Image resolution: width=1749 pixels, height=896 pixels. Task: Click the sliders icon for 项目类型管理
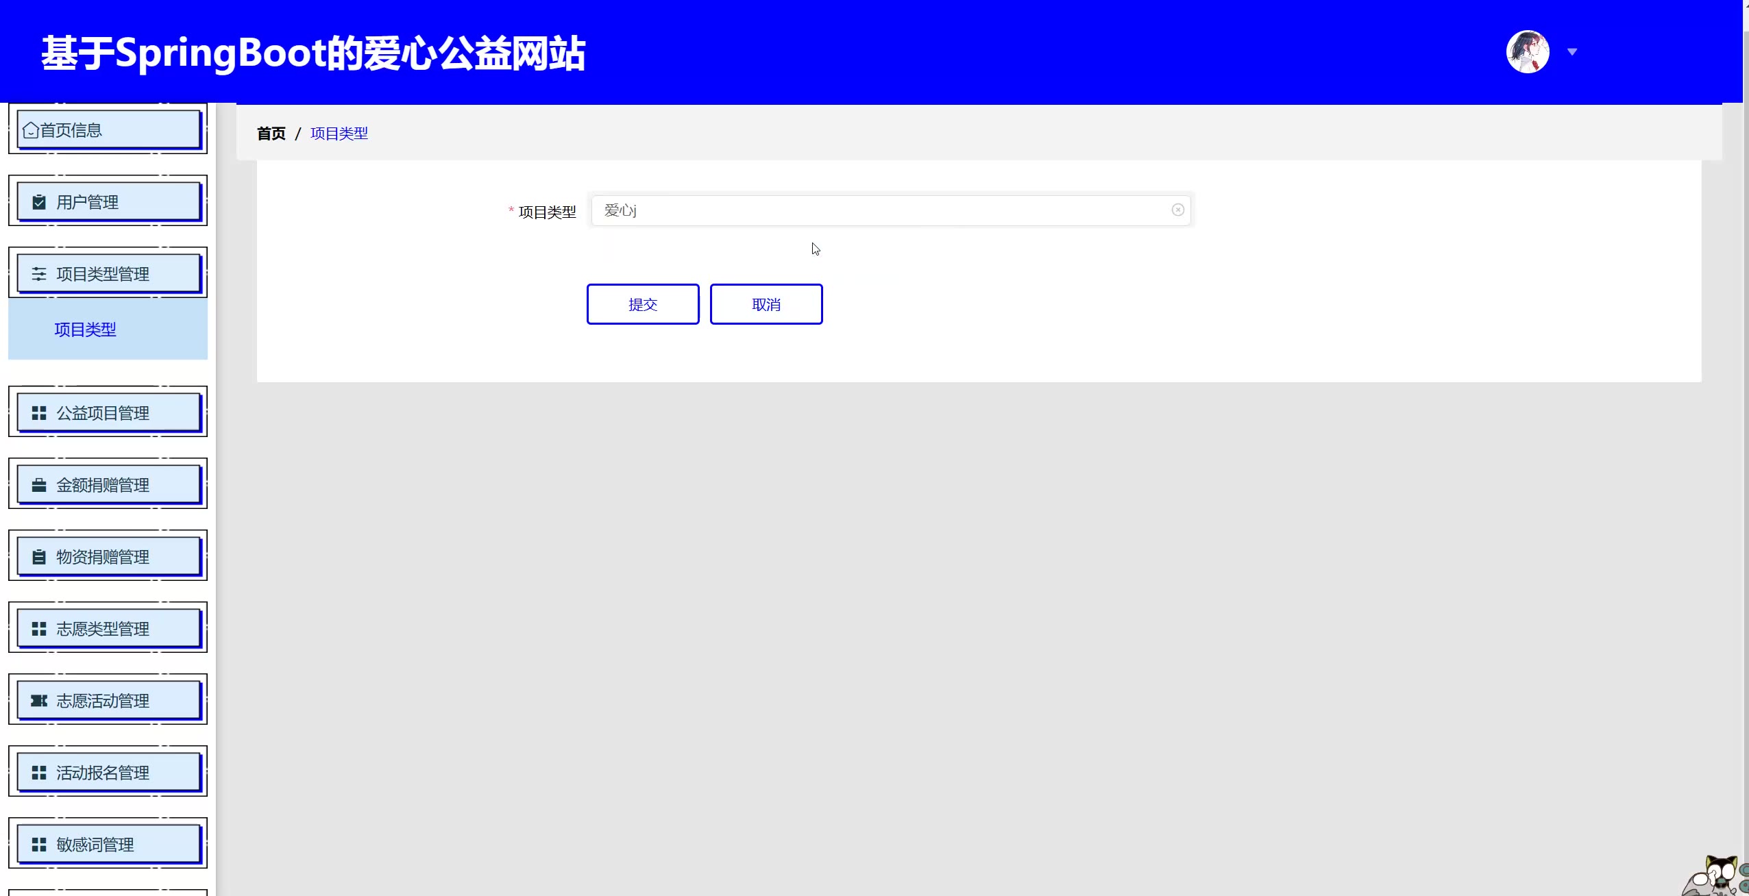coord(39,274)
